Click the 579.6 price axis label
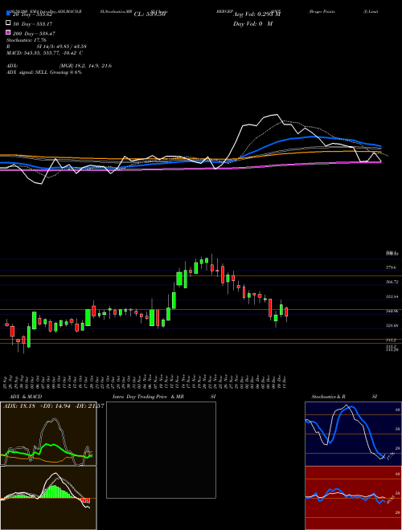 pos(392,267)
